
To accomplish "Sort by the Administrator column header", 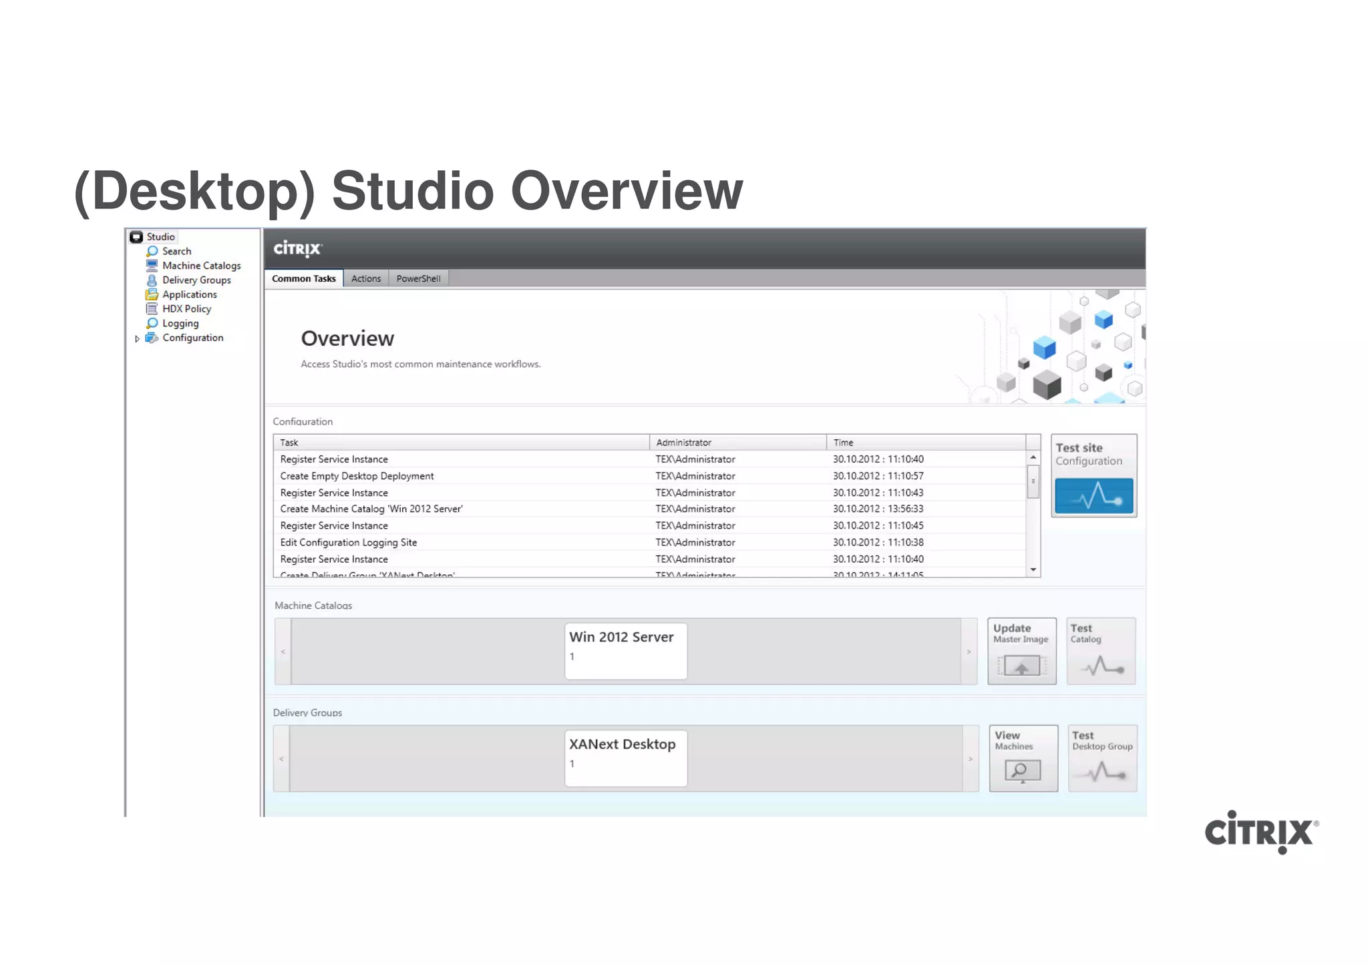I will (x=737, y=443).
